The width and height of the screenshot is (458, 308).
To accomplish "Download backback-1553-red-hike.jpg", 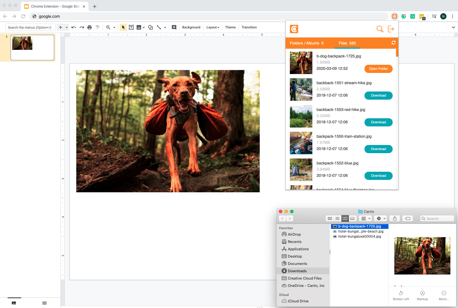I will coord(379,122).
